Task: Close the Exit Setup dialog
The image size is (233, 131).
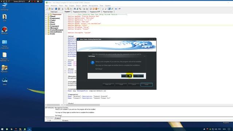Action: pyautogui.click(x=145, y=56)
